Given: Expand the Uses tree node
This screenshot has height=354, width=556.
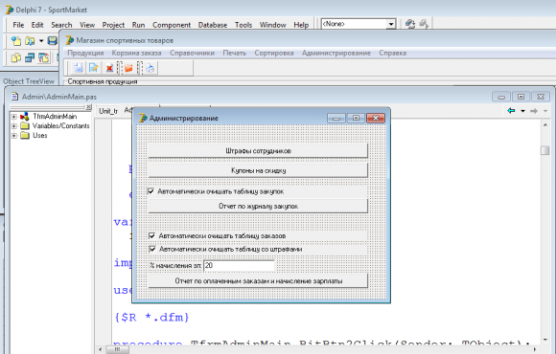Looking at the screenshot, I should (x=13, y=135).
